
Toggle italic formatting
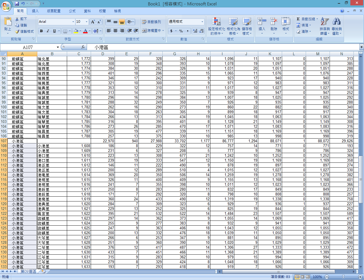coord(48,31)
